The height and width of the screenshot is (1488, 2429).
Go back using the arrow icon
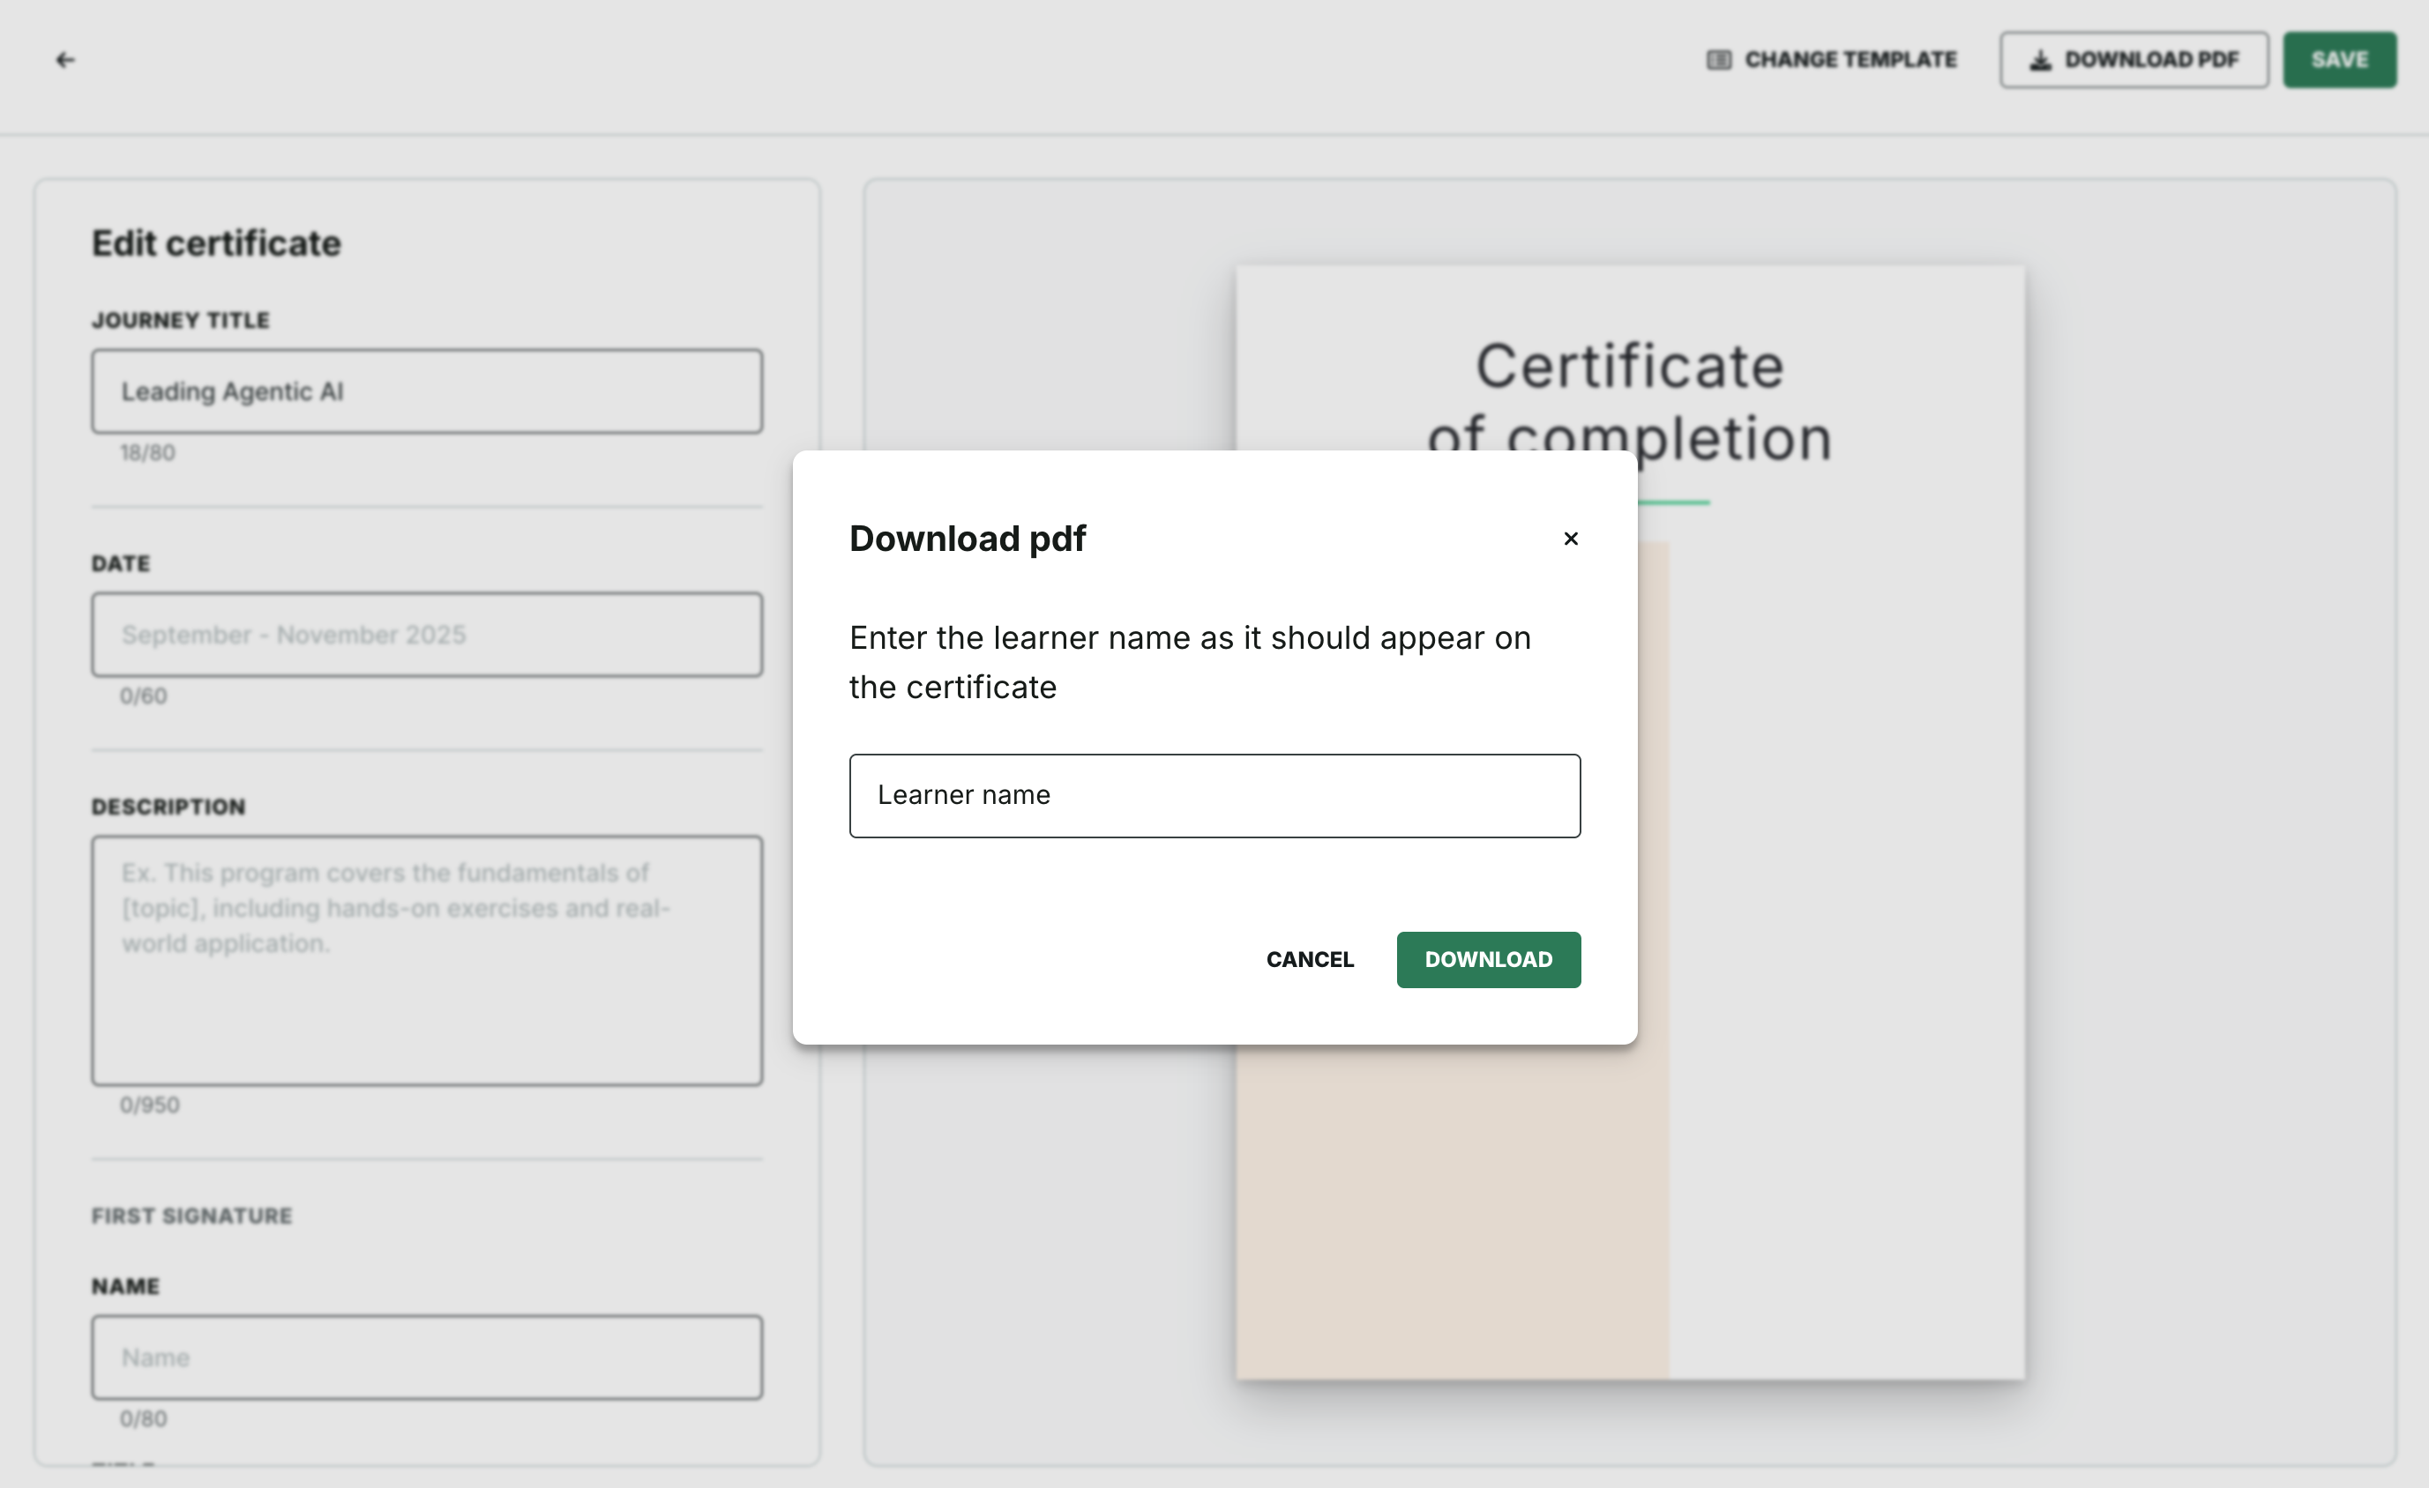[65, 60]
